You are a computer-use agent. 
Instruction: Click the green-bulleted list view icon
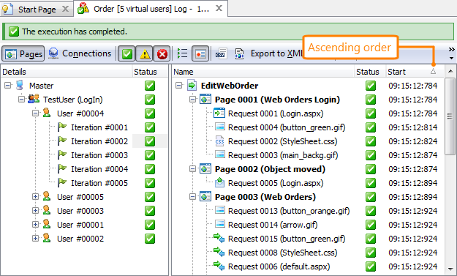click(x=183, y=53)
